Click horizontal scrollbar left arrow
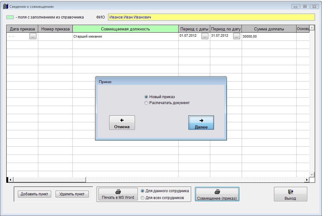The height and width of the screenshot is (216, 322). pyautogui.click(x=10, y=180)
